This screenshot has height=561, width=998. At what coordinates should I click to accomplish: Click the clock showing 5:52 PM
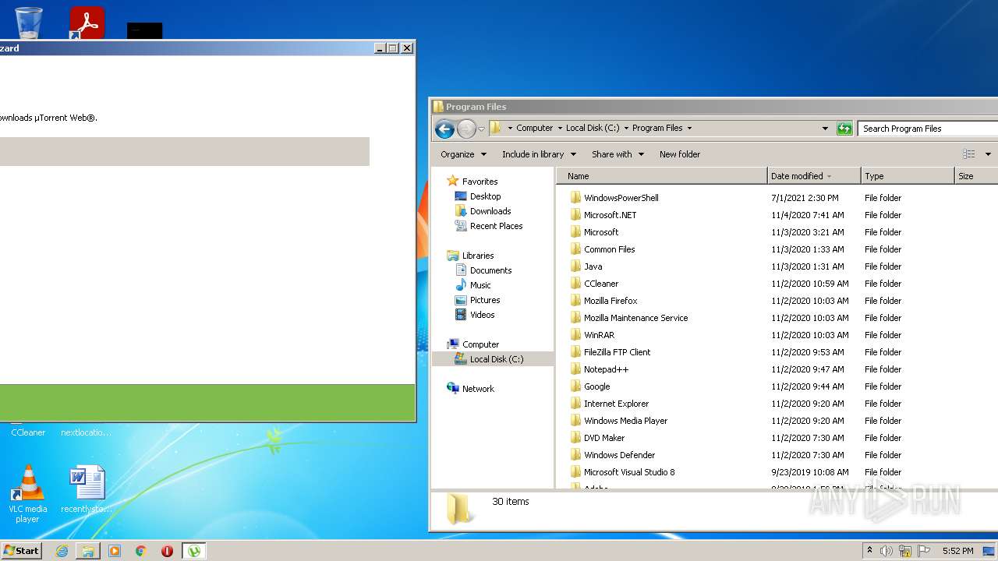[957, 551]
